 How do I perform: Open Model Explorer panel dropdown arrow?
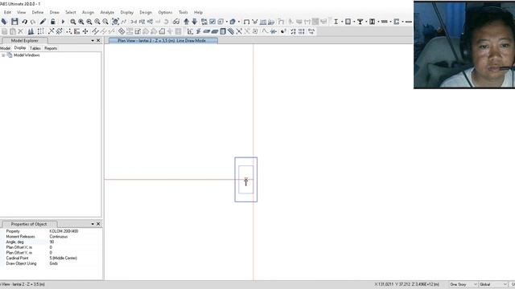(x=93, y=40)
